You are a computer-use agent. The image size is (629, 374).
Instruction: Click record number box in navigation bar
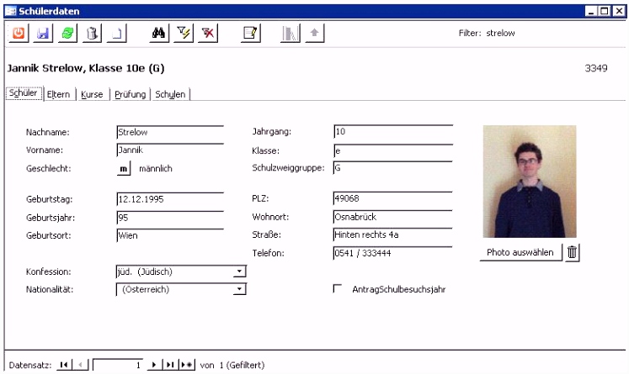point(119,365)
